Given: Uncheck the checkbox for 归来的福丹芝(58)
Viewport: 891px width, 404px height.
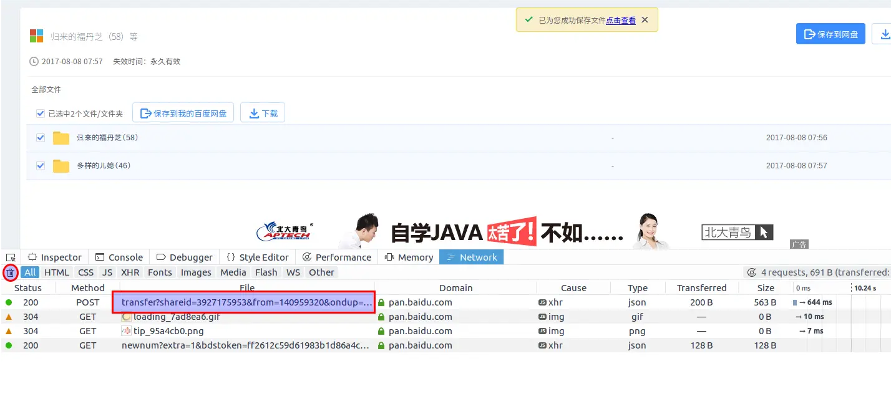Looking at the screenshot, I should pos(40,137).
